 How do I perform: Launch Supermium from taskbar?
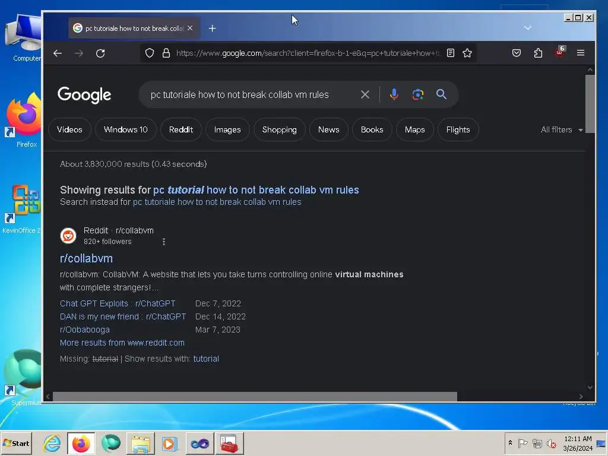(x=111, y=443)
